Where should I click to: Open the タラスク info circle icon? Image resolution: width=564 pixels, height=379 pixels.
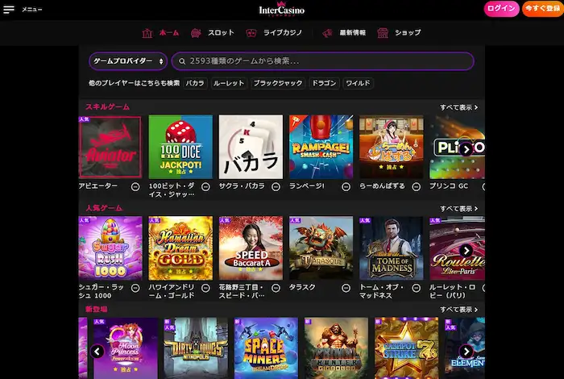pyautogui.click(x=346, y=288)
